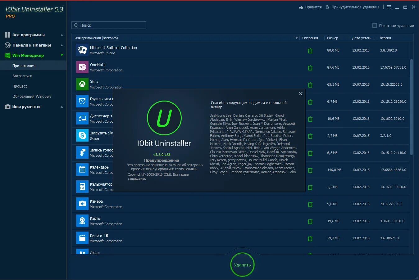The width and height of the screenshot is (419, 280).
Task: Click the application list vertical scrollbar
Action: (412, 107)
